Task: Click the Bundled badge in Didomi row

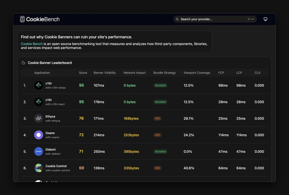Action: [160, 152]
